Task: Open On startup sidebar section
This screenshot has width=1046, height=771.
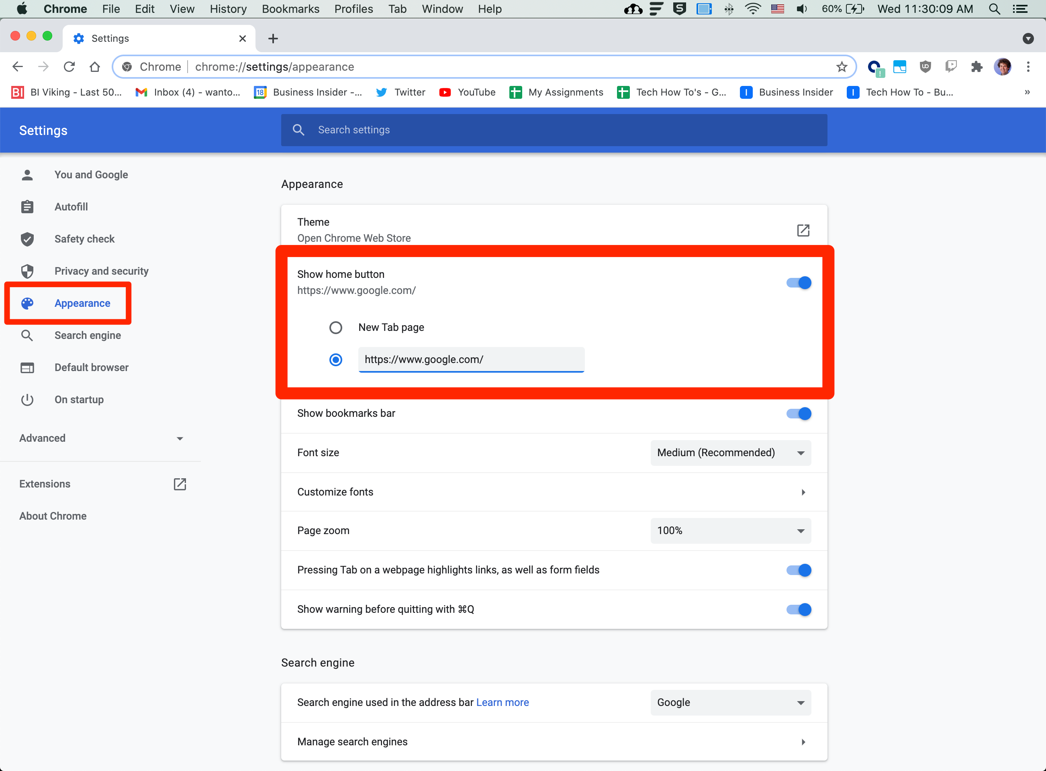Action: click(x=79, y=400)
